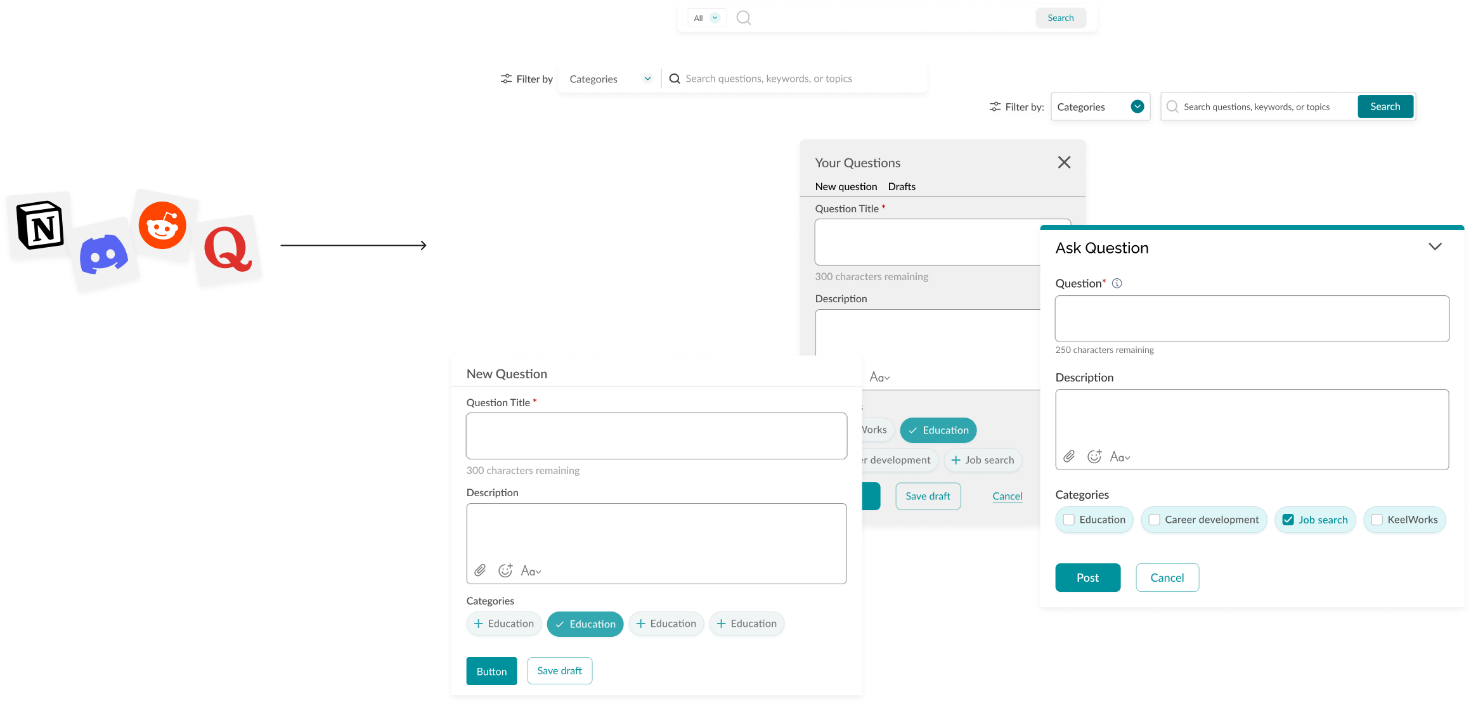Open text formatting in Your Questions description
The image size is (1471, 704).
[x=879, y=377]
